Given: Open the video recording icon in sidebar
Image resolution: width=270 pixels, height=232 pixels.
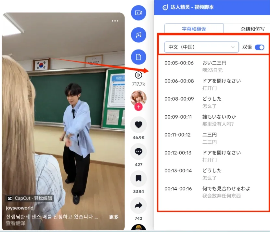Looking at the screenshot, I should point(138,13).
